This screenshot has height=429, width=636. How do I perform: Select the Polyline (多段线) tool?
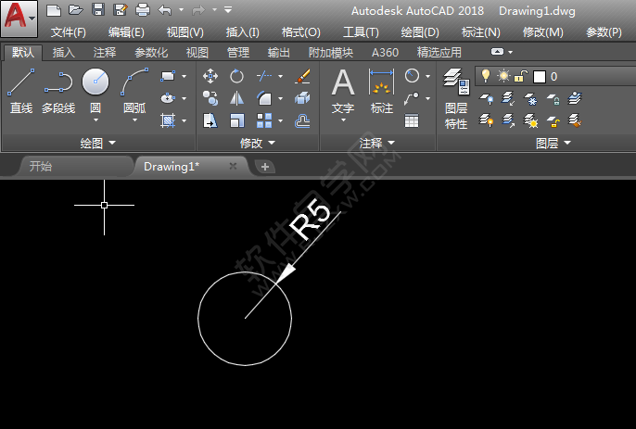pos(58,92)
